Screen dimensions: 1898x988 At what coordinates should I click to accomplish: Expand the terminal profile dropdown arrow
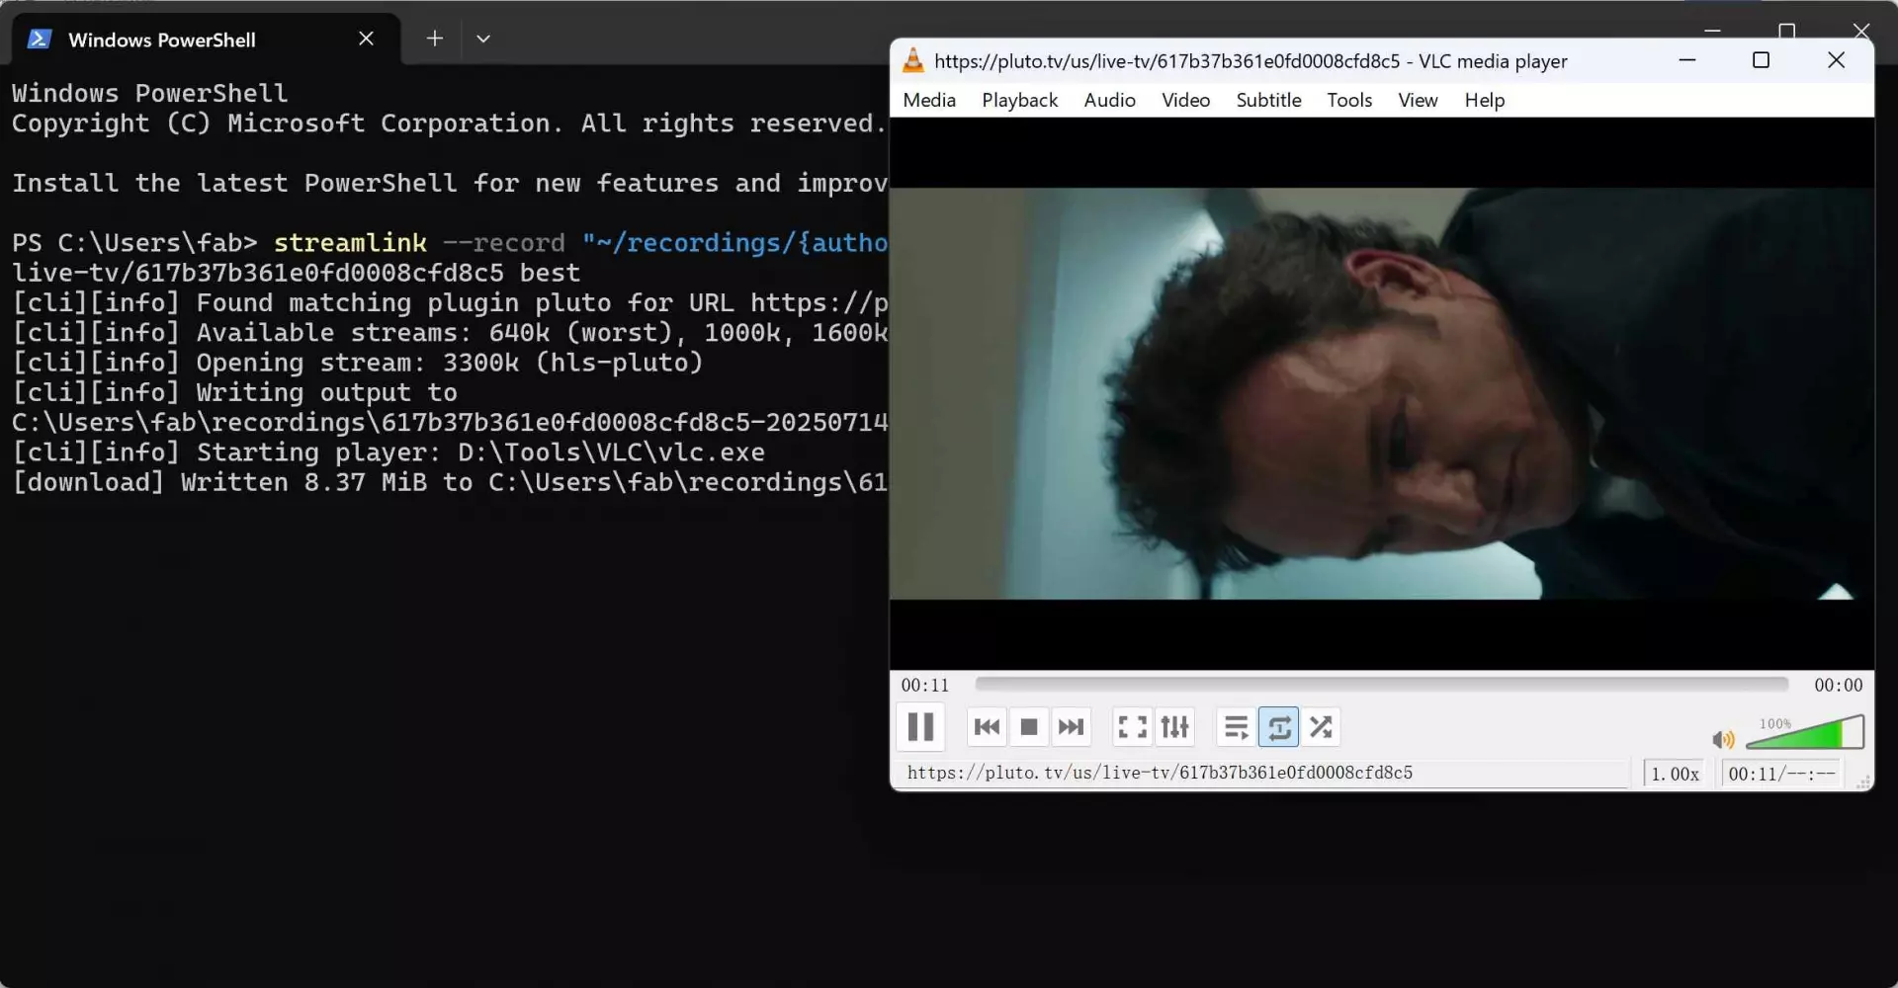[x=482, y=39]
